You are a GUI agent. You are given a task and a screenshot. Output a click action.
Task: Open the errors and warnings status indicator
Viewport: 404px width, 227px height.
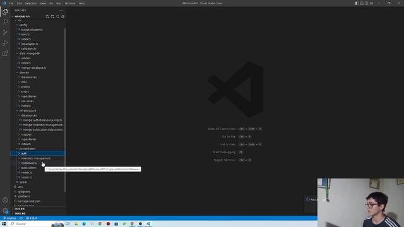pos(32,218)
